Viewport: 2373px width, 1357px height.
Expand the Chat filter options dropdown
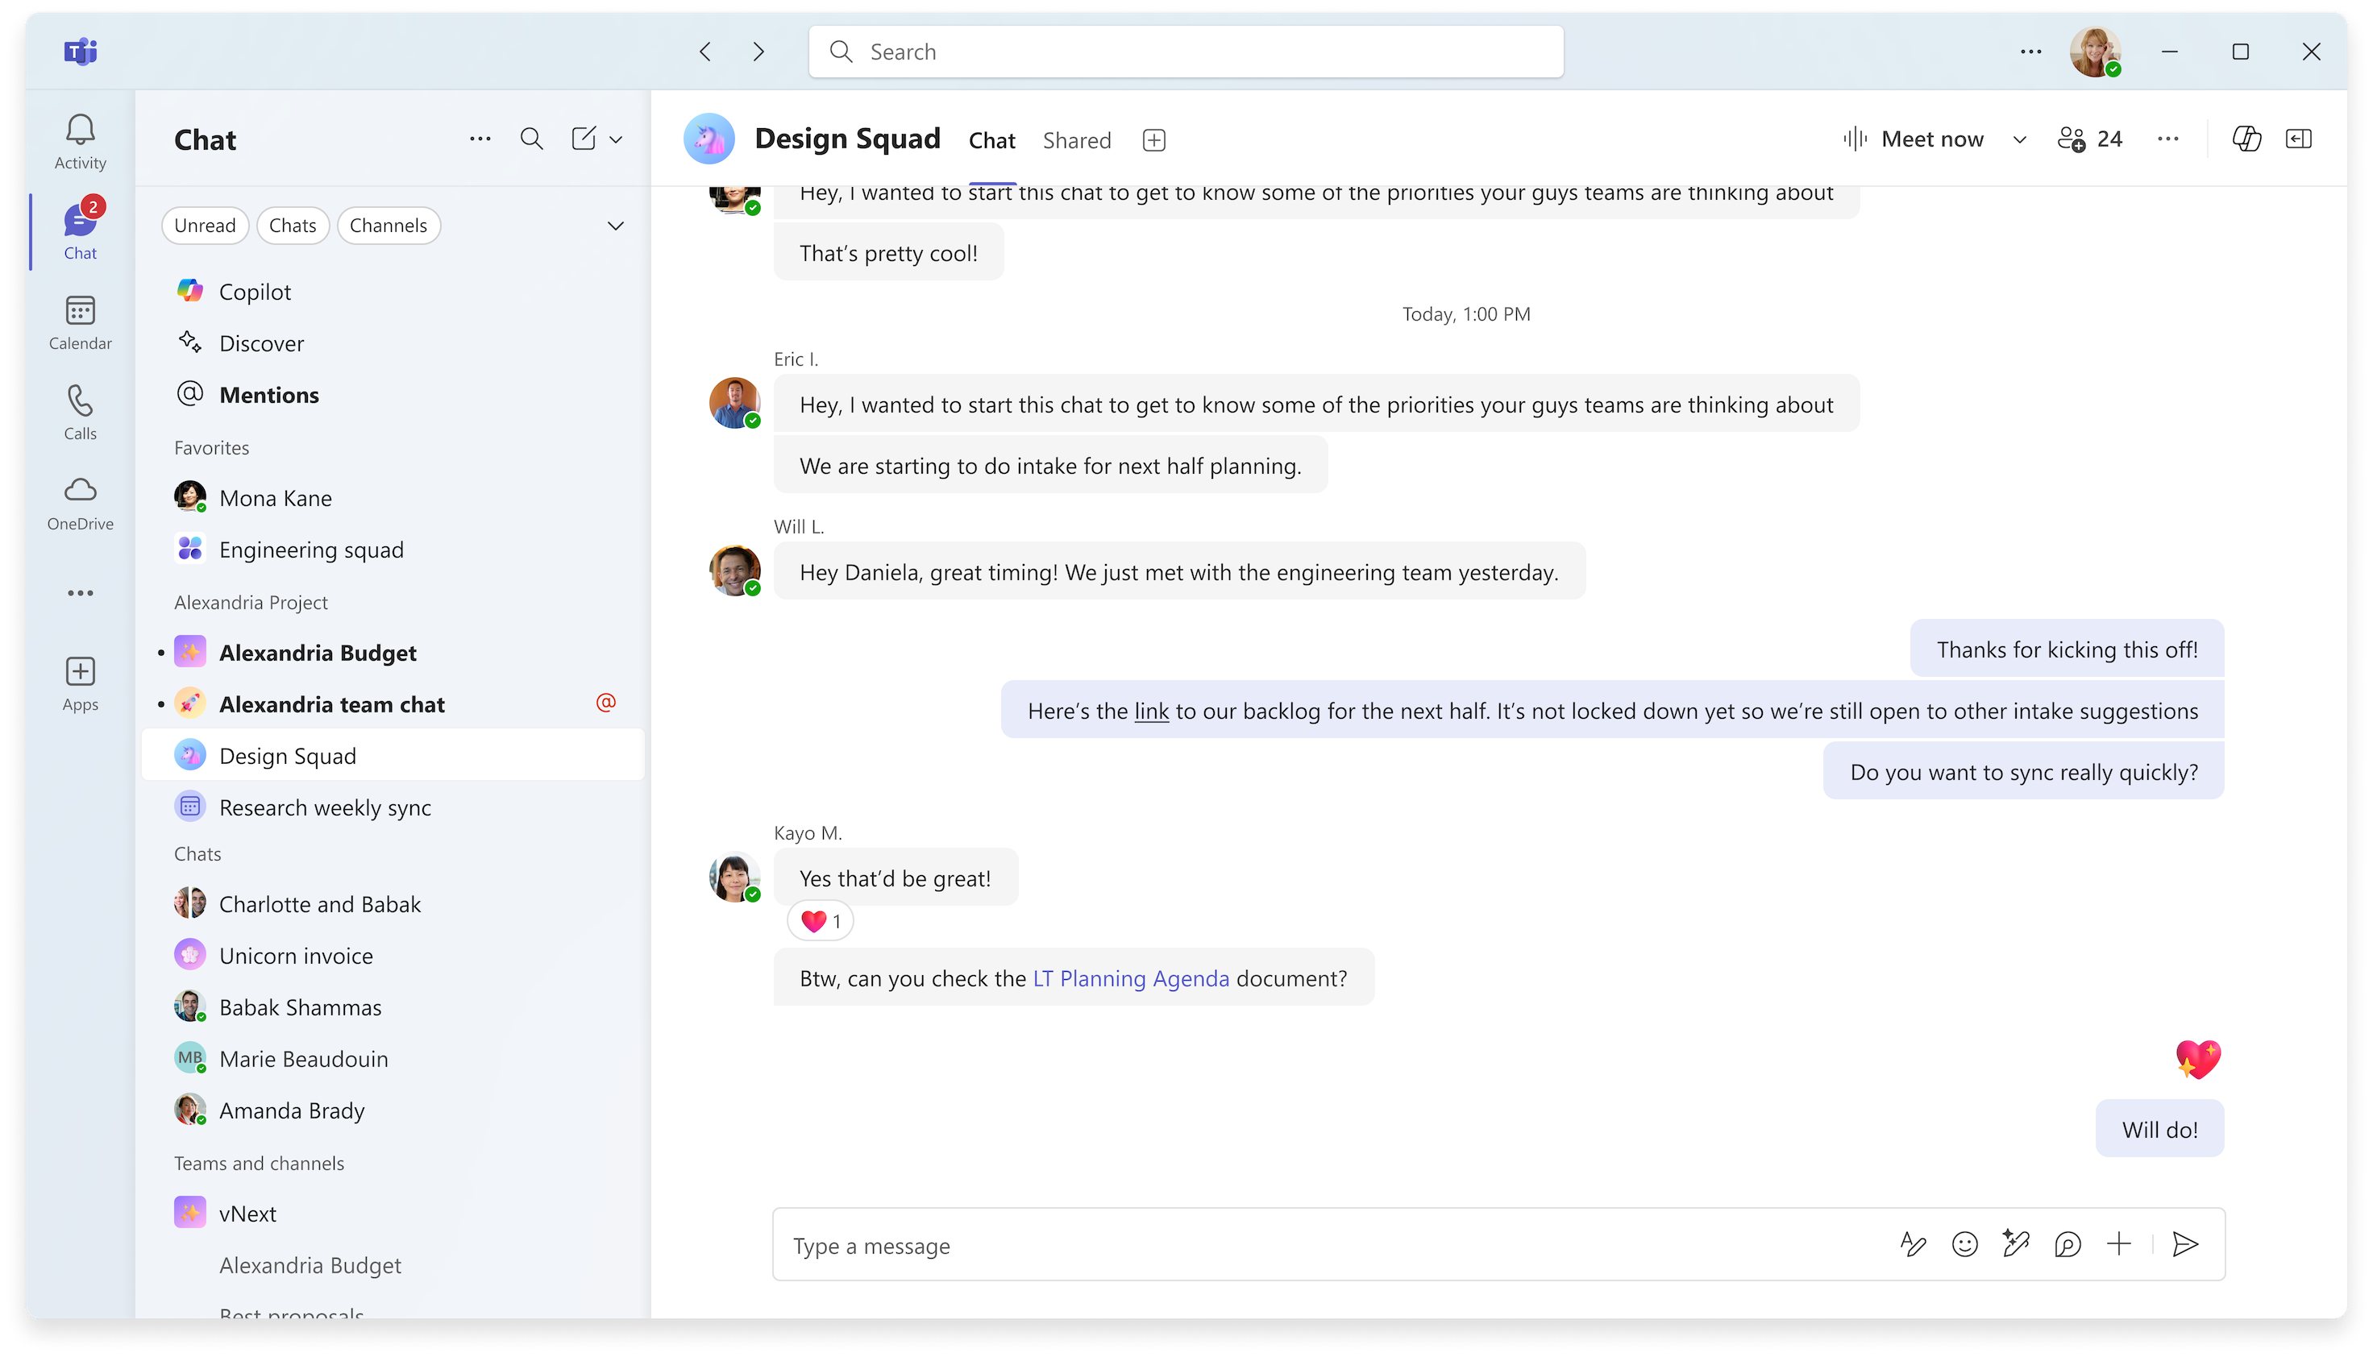point(616,225)
